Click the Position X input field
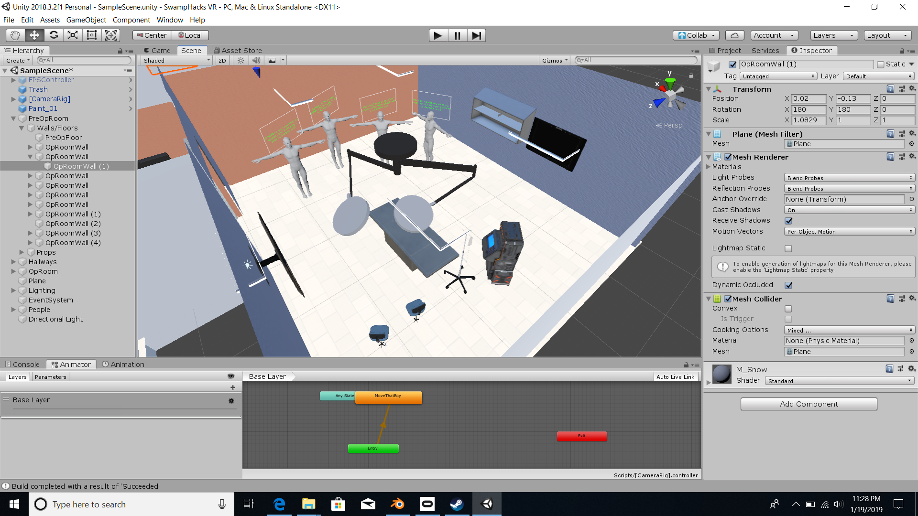Screen dimensions: 918x516 808,99
